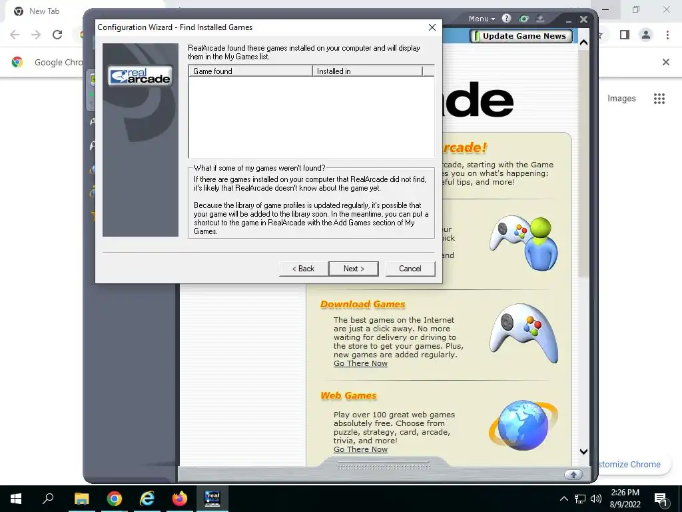Open the notification center icon
Viewport: 682px width, 512px height.
click(661, 499)
